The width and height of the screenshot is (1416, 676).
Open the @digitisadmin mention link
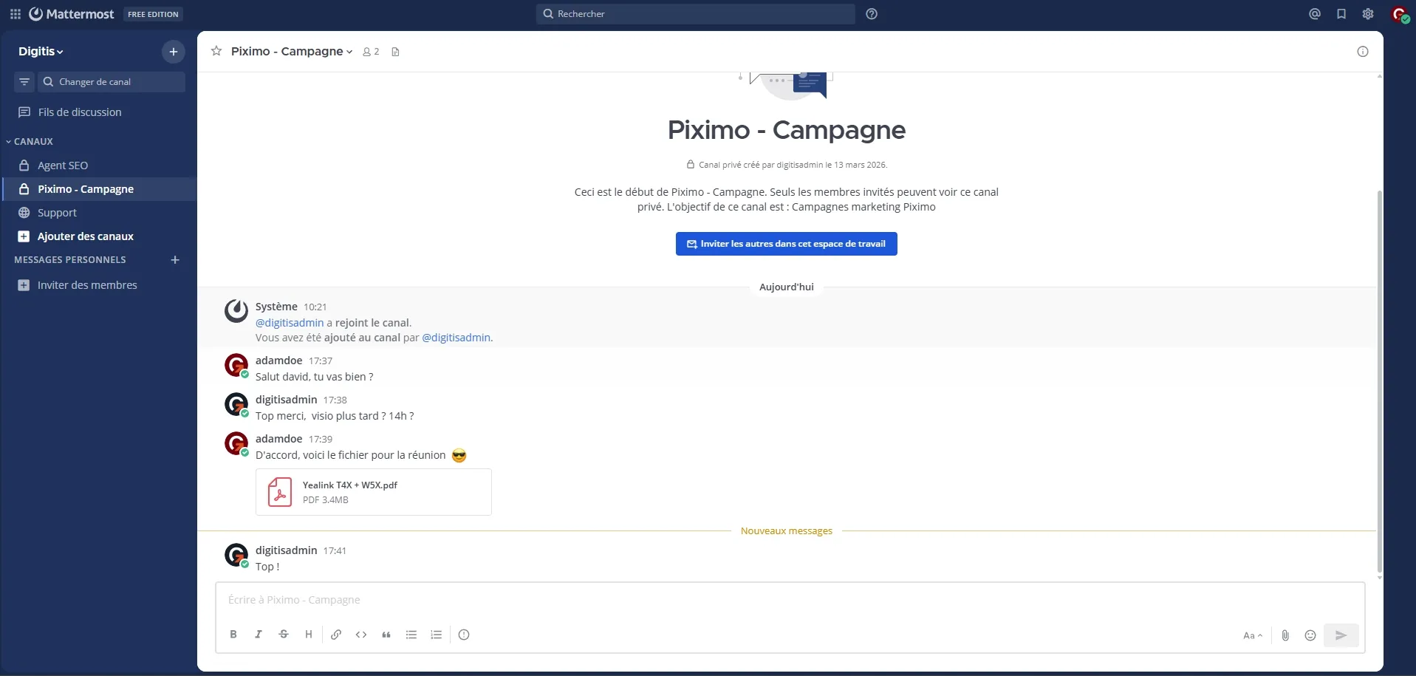pyautogui.click(x=288, y=323)
